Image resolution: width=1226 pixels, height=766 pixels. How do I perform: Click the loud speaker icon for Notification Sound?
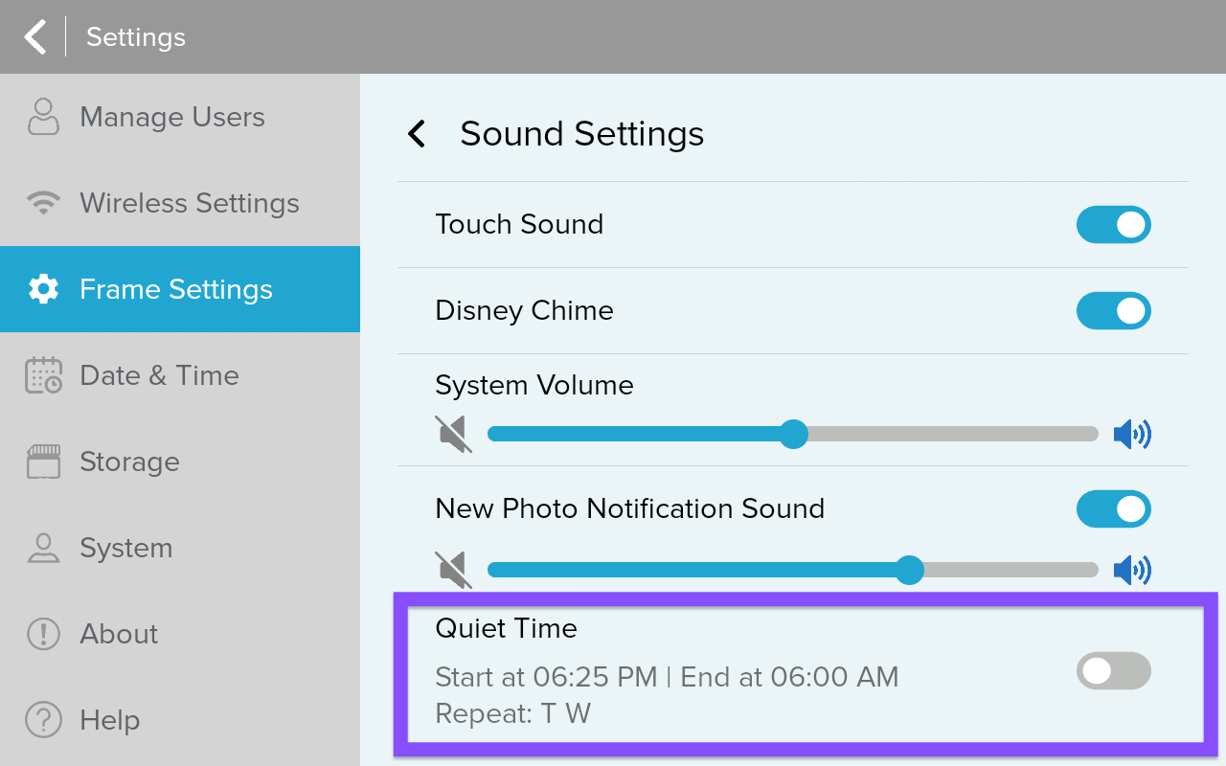[1132, 571]
